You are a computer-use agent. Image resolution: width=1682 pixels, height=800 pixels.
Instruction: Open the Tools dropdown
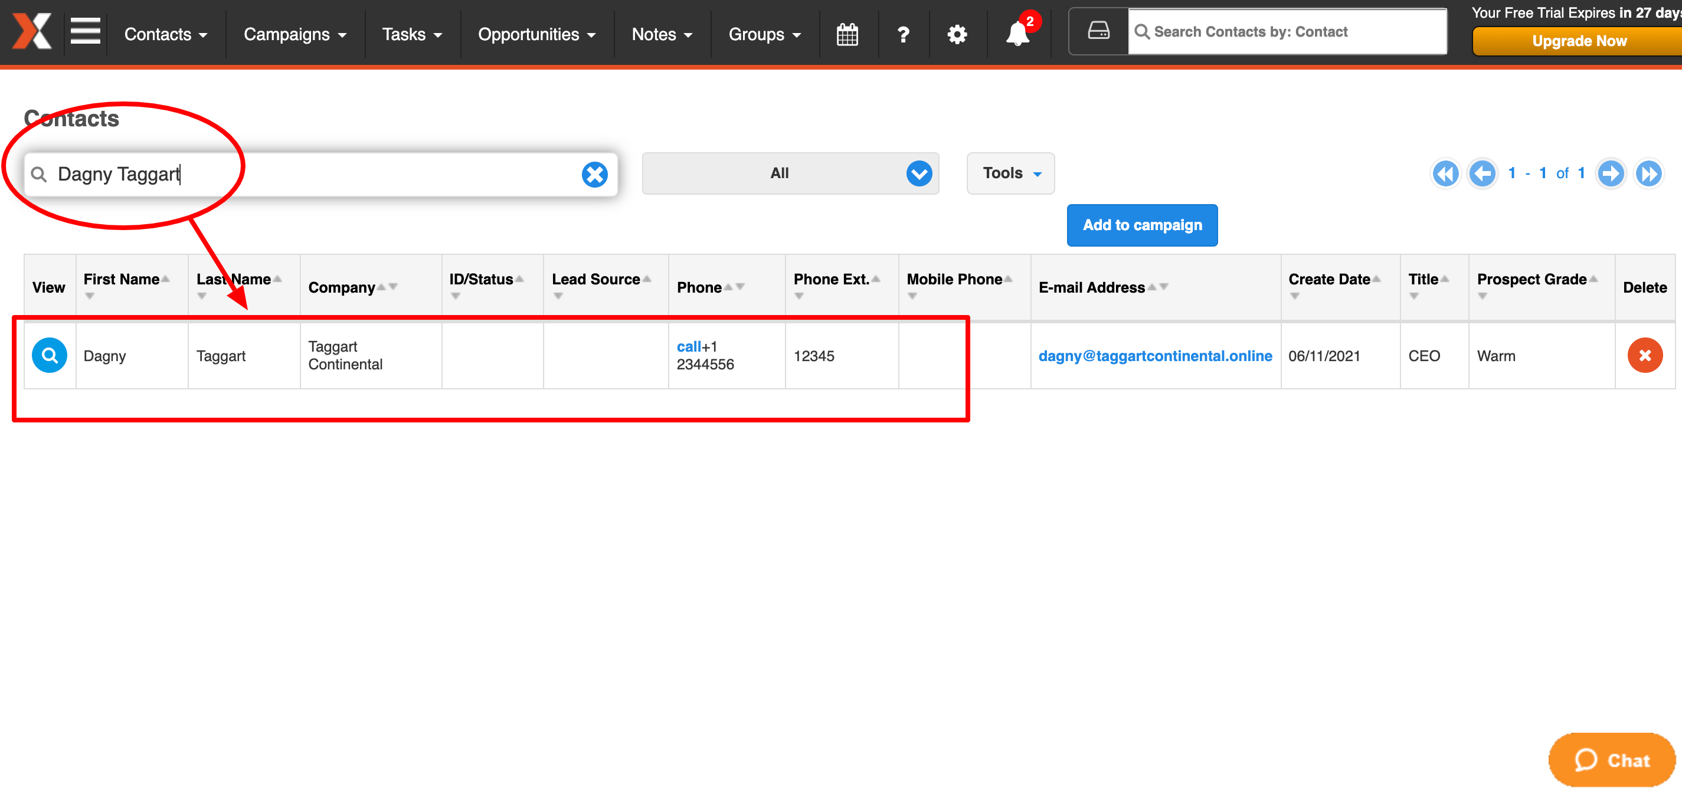(1010, 173)
